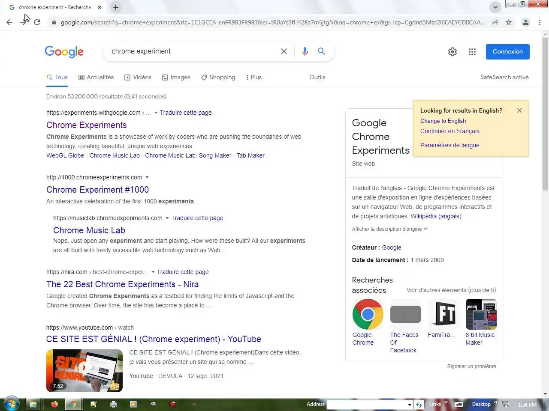549x411 pixels.
Task: Click the browser forward arrow
Action: pos(23,22)
